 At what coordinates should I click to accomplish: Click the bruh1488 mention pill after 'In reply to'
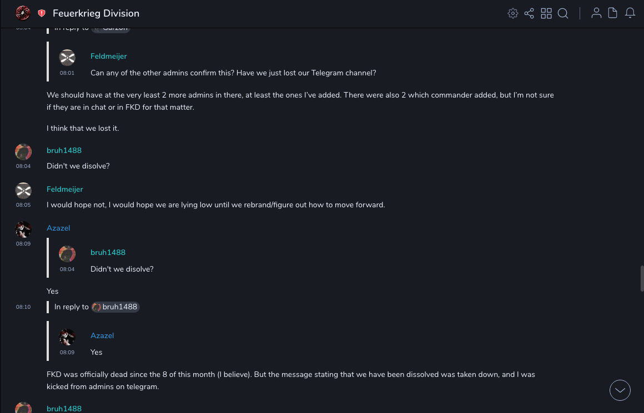point(115,307)
